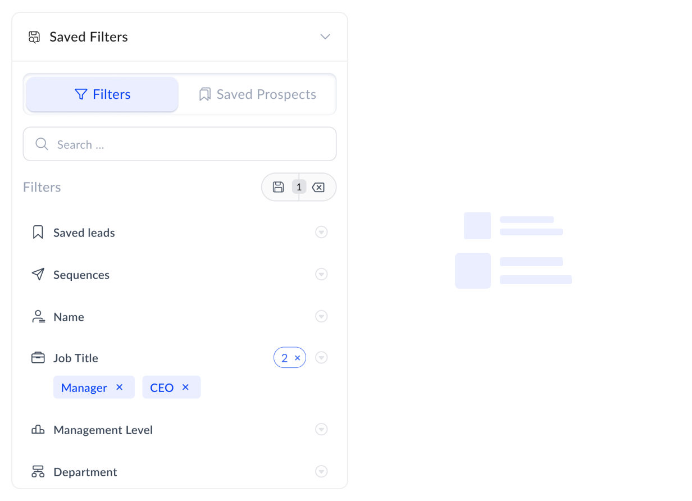Click the Sequences paper plane icon

[38, 274]
